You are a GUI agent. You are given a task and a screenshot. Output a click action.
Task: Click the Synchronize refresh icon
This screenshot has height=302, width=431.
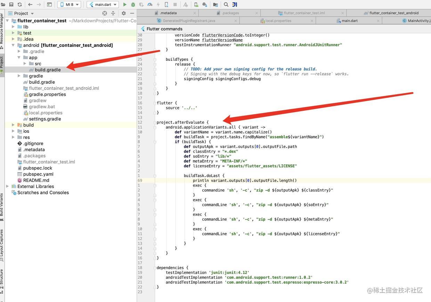(x=20, y=5)
